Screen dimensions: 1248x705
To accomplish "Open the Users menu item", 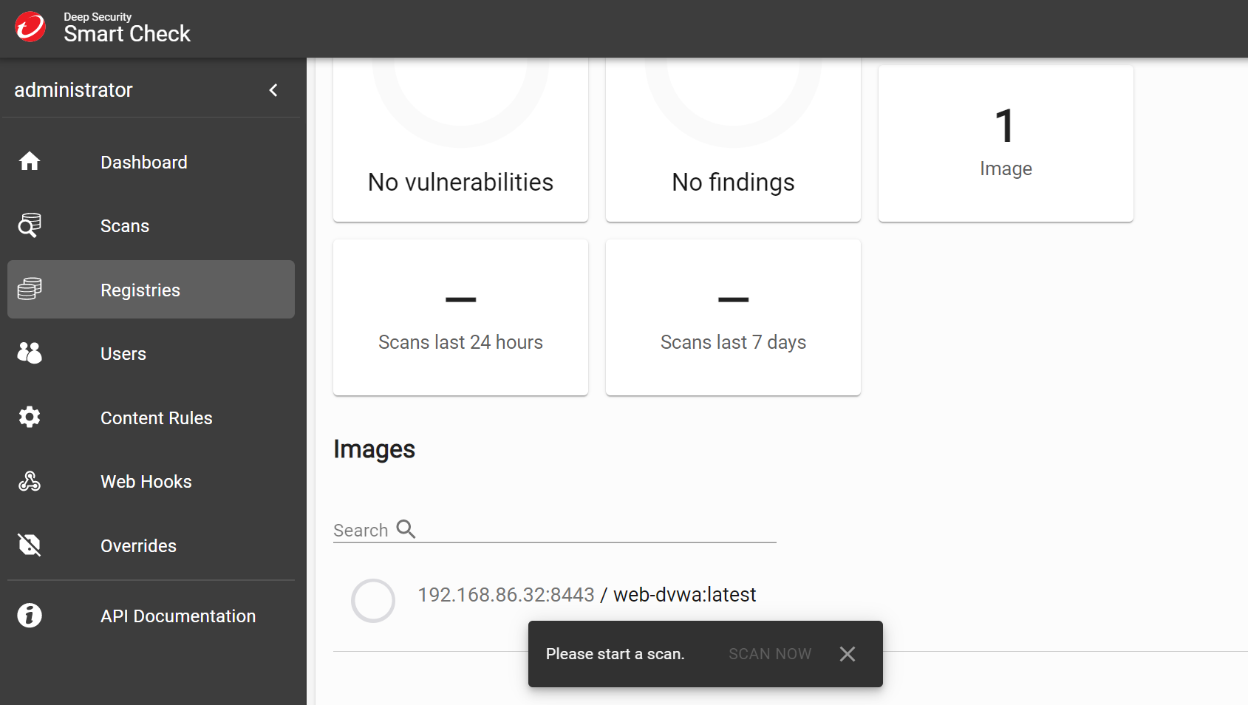I will [151, 354].
